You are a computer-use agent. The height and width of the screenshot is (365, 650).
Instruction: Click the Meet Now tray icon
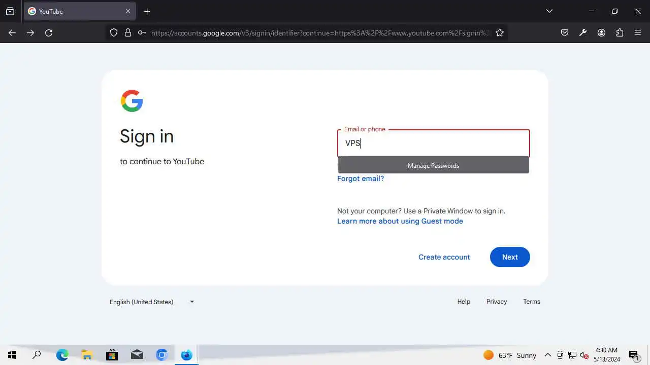[x=560, y=355]
